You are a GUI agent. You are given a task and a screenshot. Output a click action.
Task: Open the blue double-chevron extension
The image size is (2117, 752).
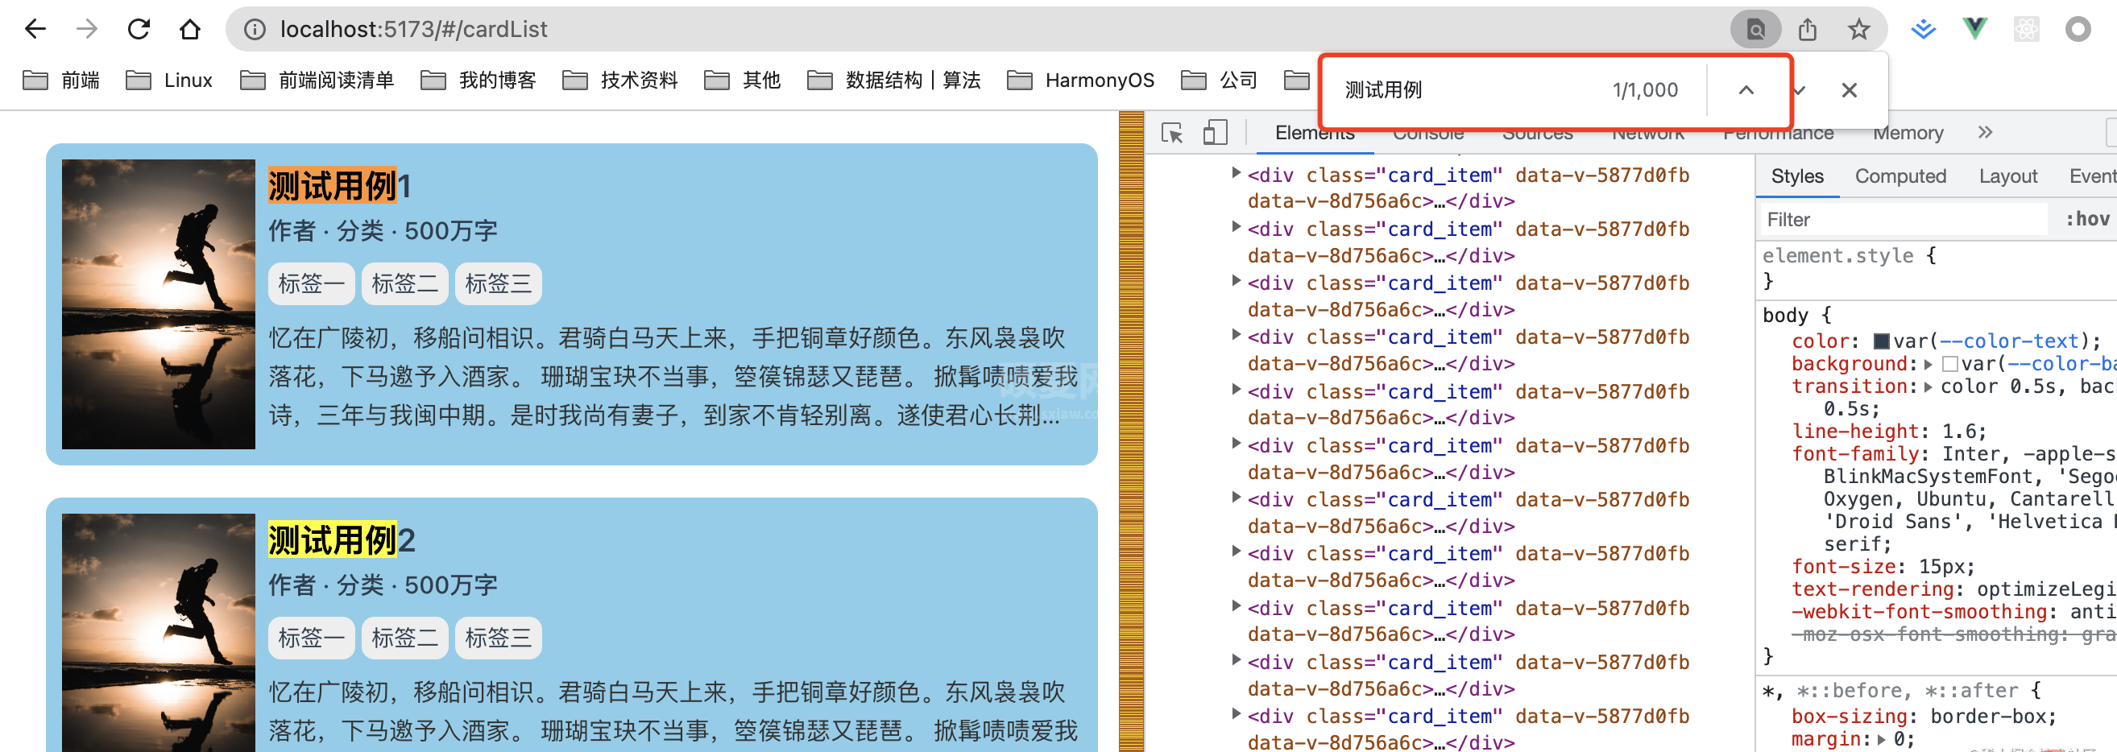[x=1923, y=30]
